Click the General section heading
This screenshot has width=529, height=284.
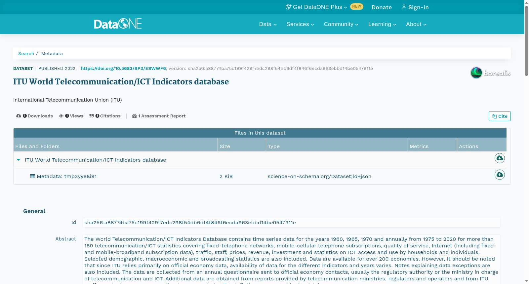tap(34, 211)
